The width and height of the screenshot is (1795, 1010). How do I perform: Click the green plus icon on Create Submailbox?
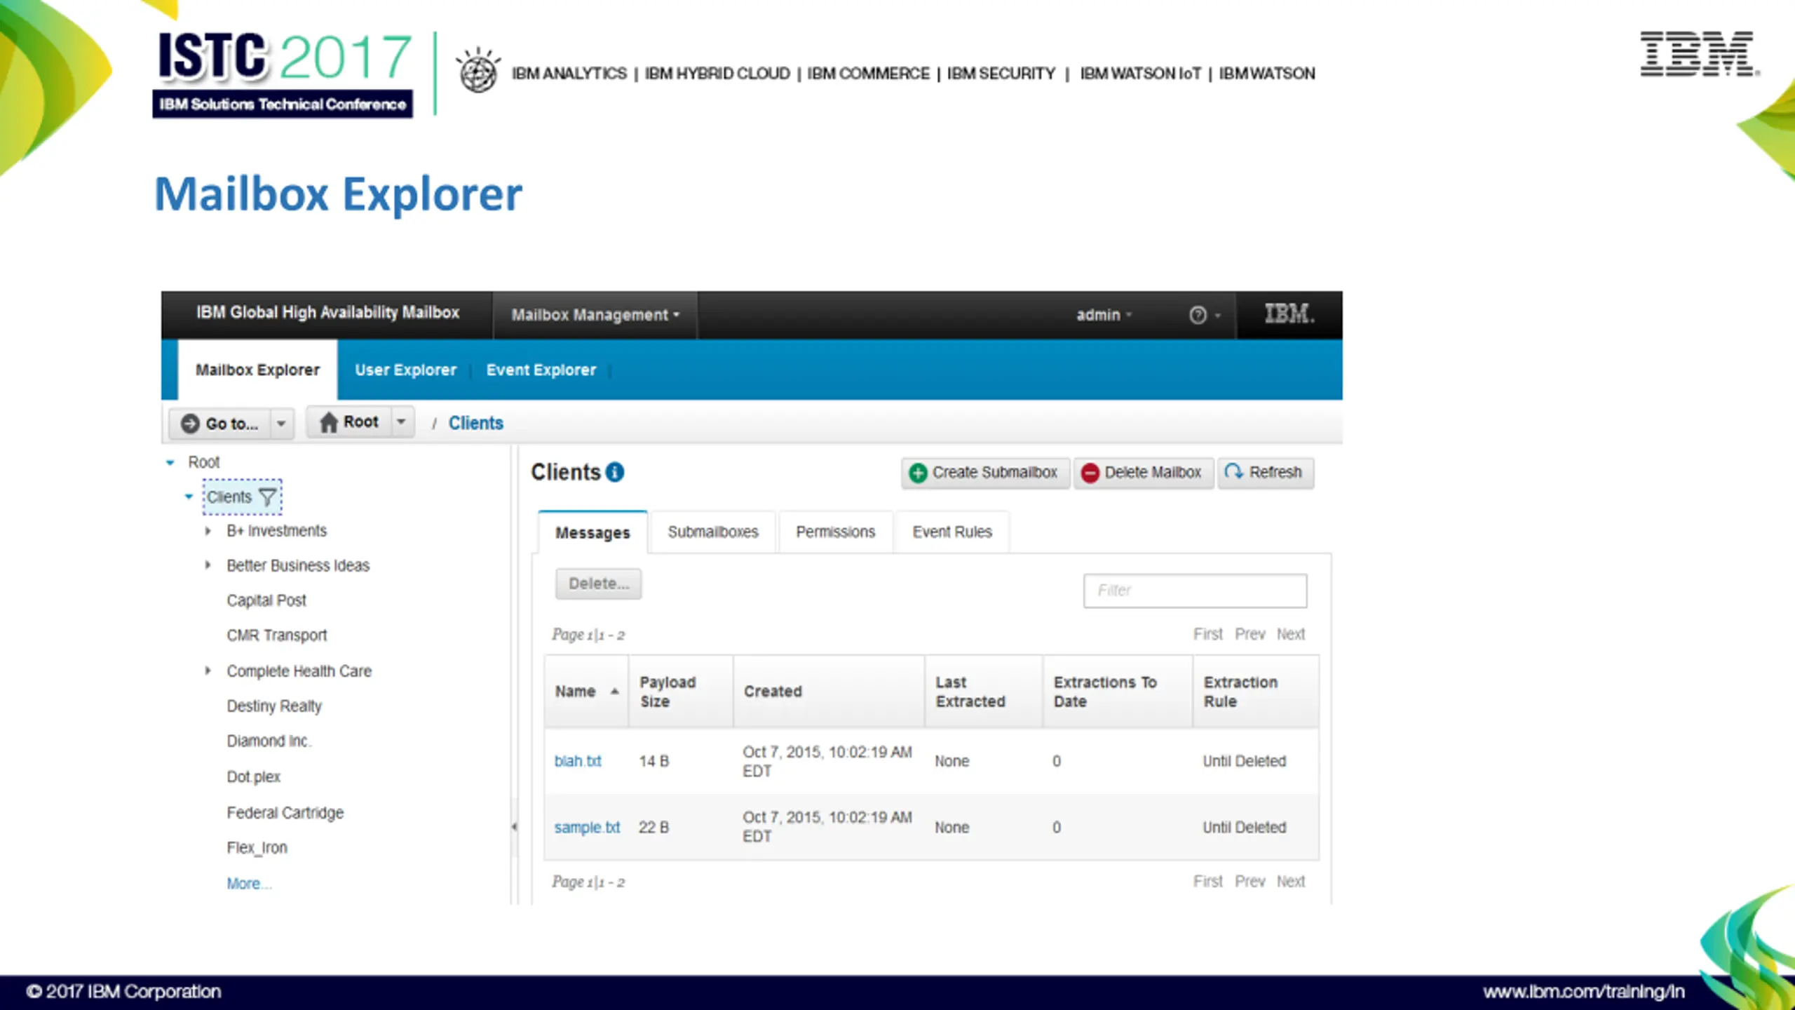tap(918, 473)
